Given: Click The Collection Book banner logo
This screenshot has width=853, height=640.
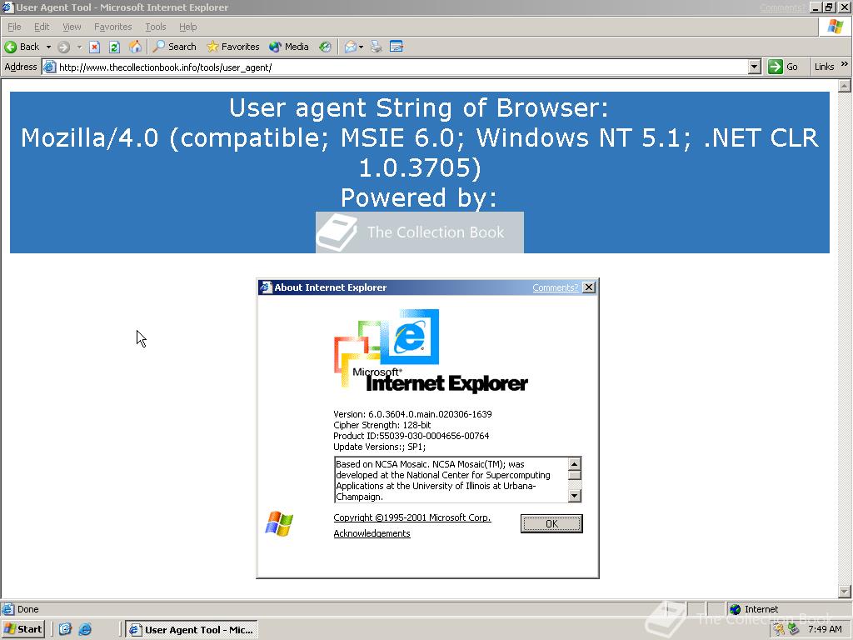Looking at the screenshot, I should [x=420, y=232].
